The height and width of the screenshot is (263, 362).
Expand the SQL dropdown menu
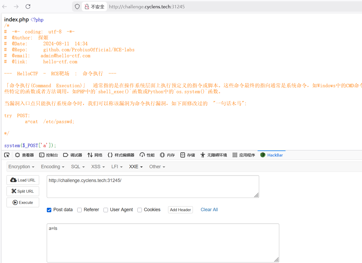[x=78, y=167]
